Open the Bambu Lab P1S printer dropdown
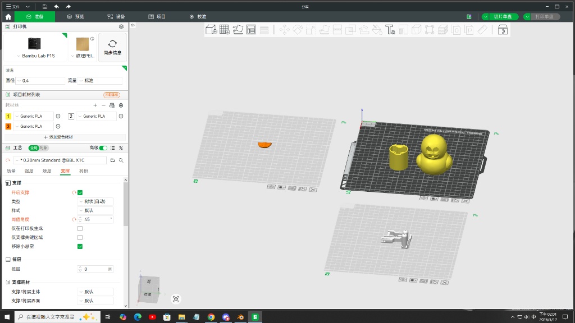The width and height of the screenshot is (575, 323). point(35,56)
